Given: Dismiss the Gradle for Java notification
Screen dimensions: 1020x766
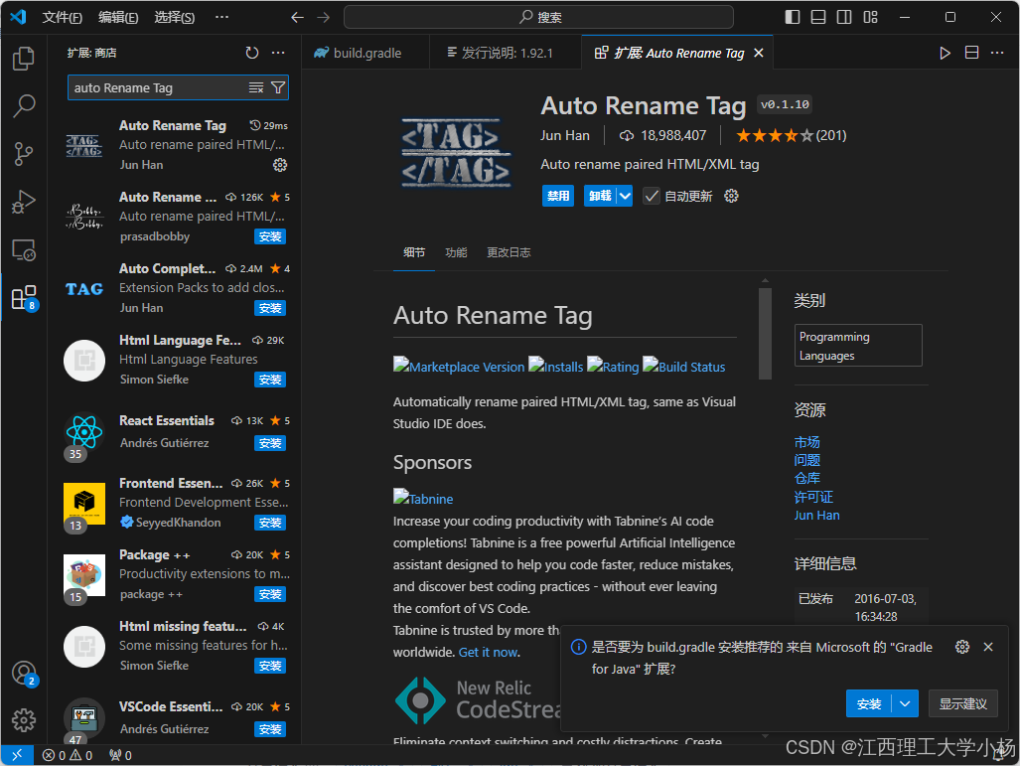Looking at the screenshot, I should [x=988, y=647].
